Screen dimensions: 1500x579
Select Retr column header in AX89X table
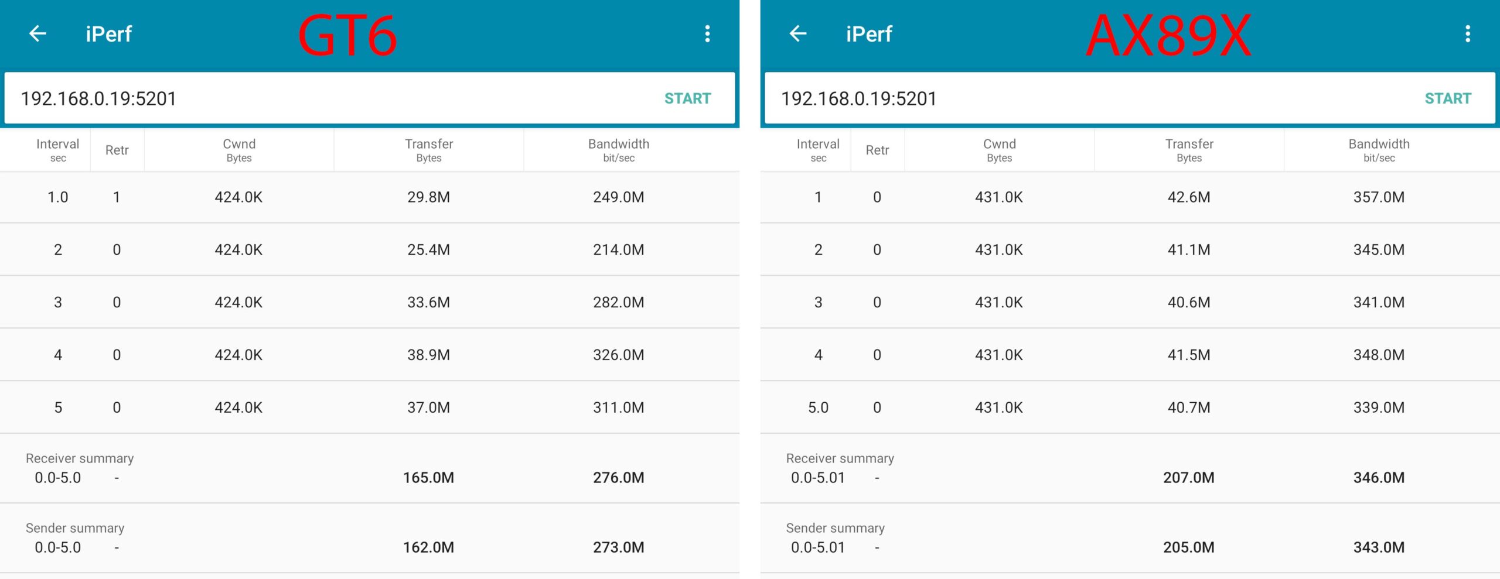(x=877, y=150)
